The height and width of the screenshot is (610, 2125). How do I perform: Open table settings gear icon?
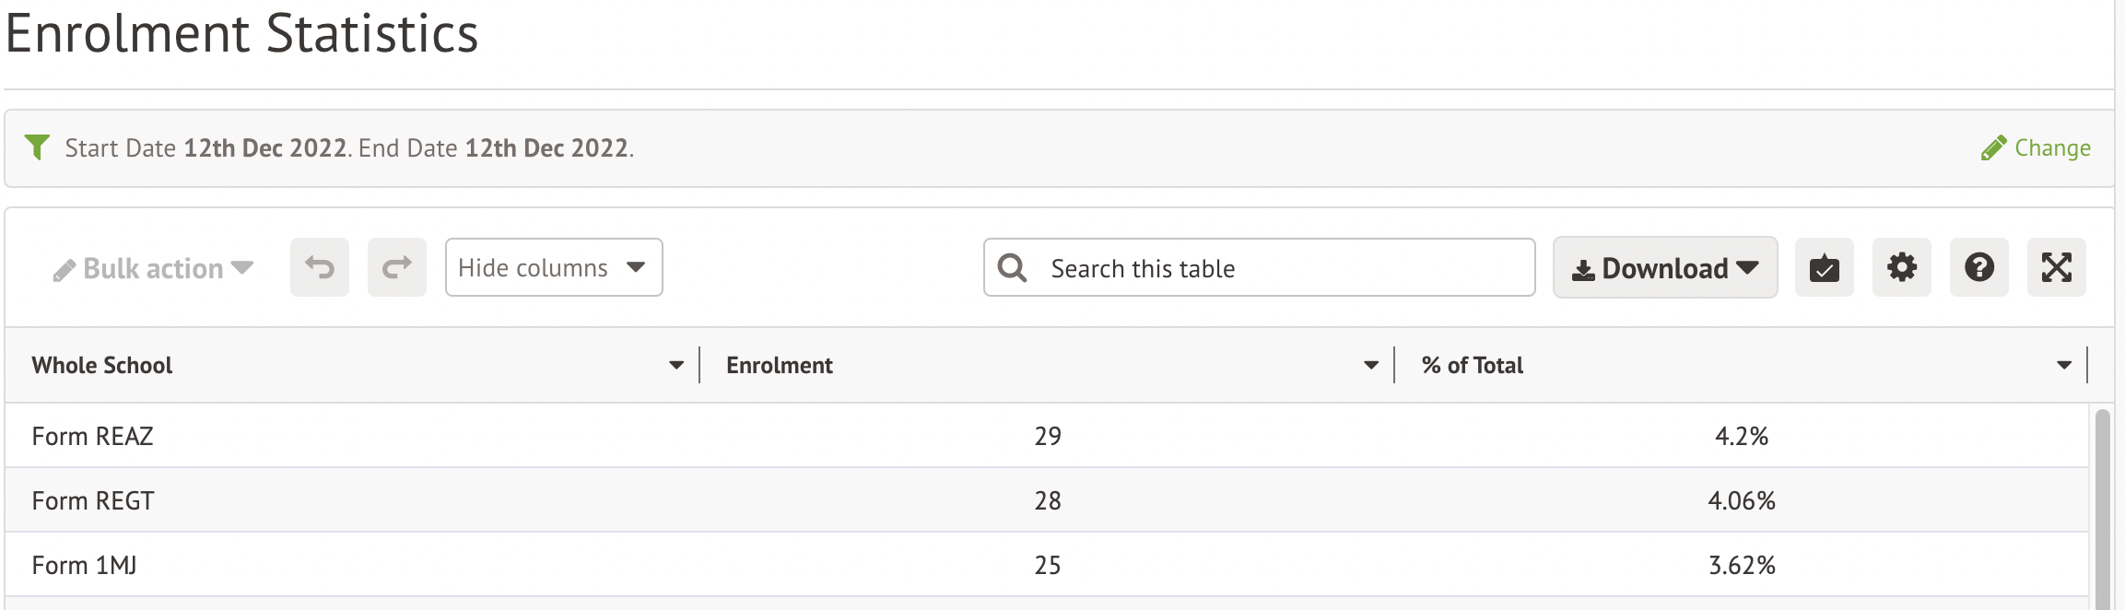[x=1901, y=268]
